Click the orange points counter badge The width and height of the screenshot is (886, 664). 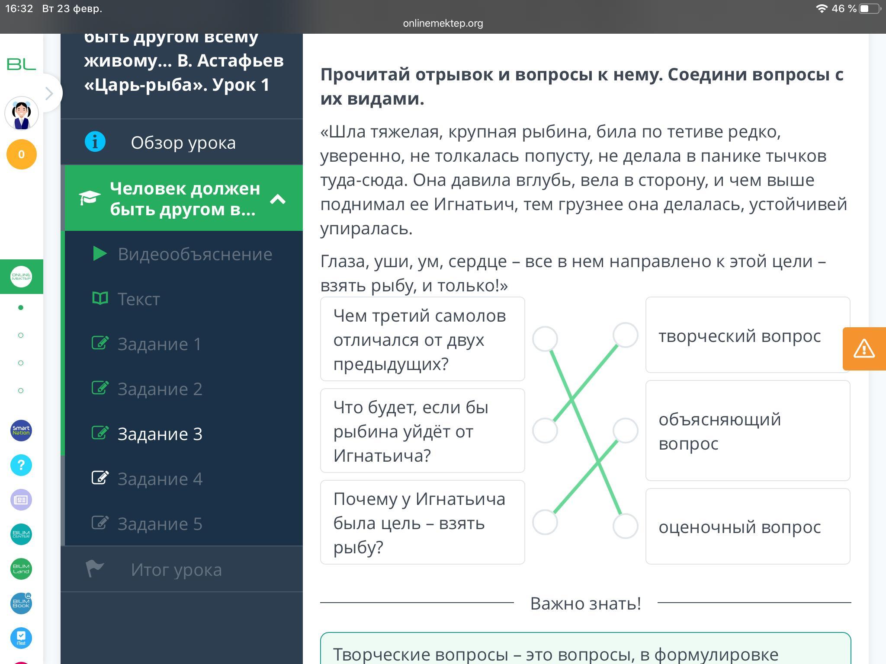[22, 154]
